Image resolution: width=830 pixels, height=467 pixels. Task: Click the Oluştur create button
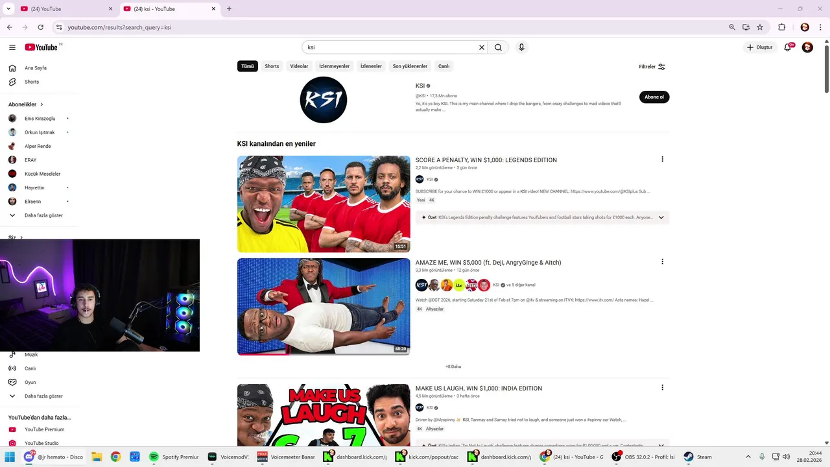(760, 47)
